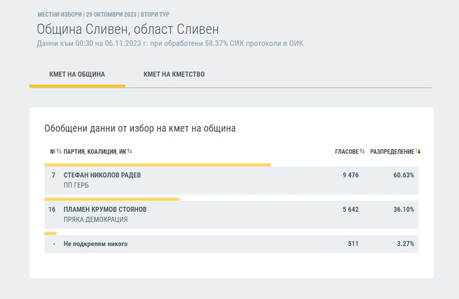
Task: Click the 60.63% distribution value
Action: pos(404,175)
